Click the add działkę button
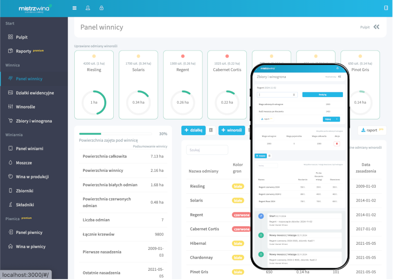The height and width of the screenshot is (280, 393). [x=193, y=130]
